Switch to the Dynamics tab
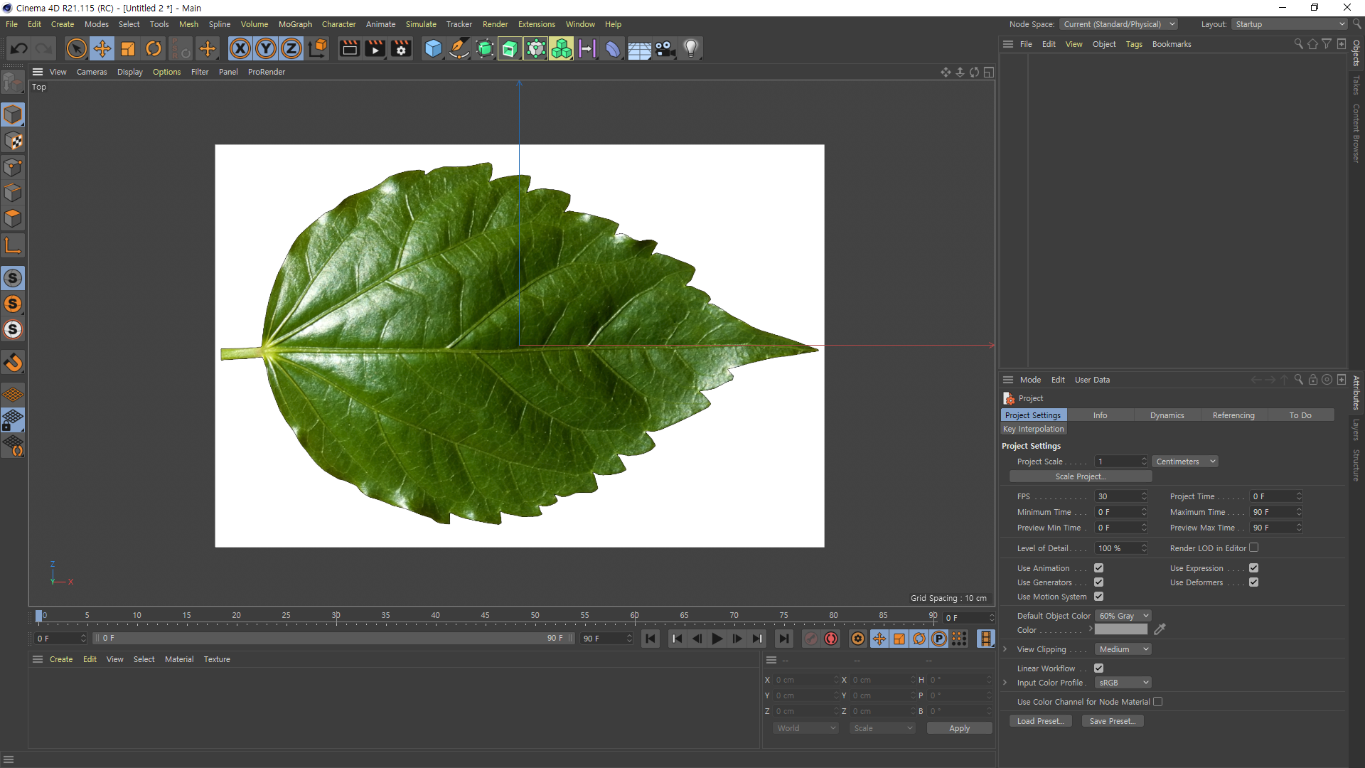This screenshot has width=1365, height=768. 1167,415
